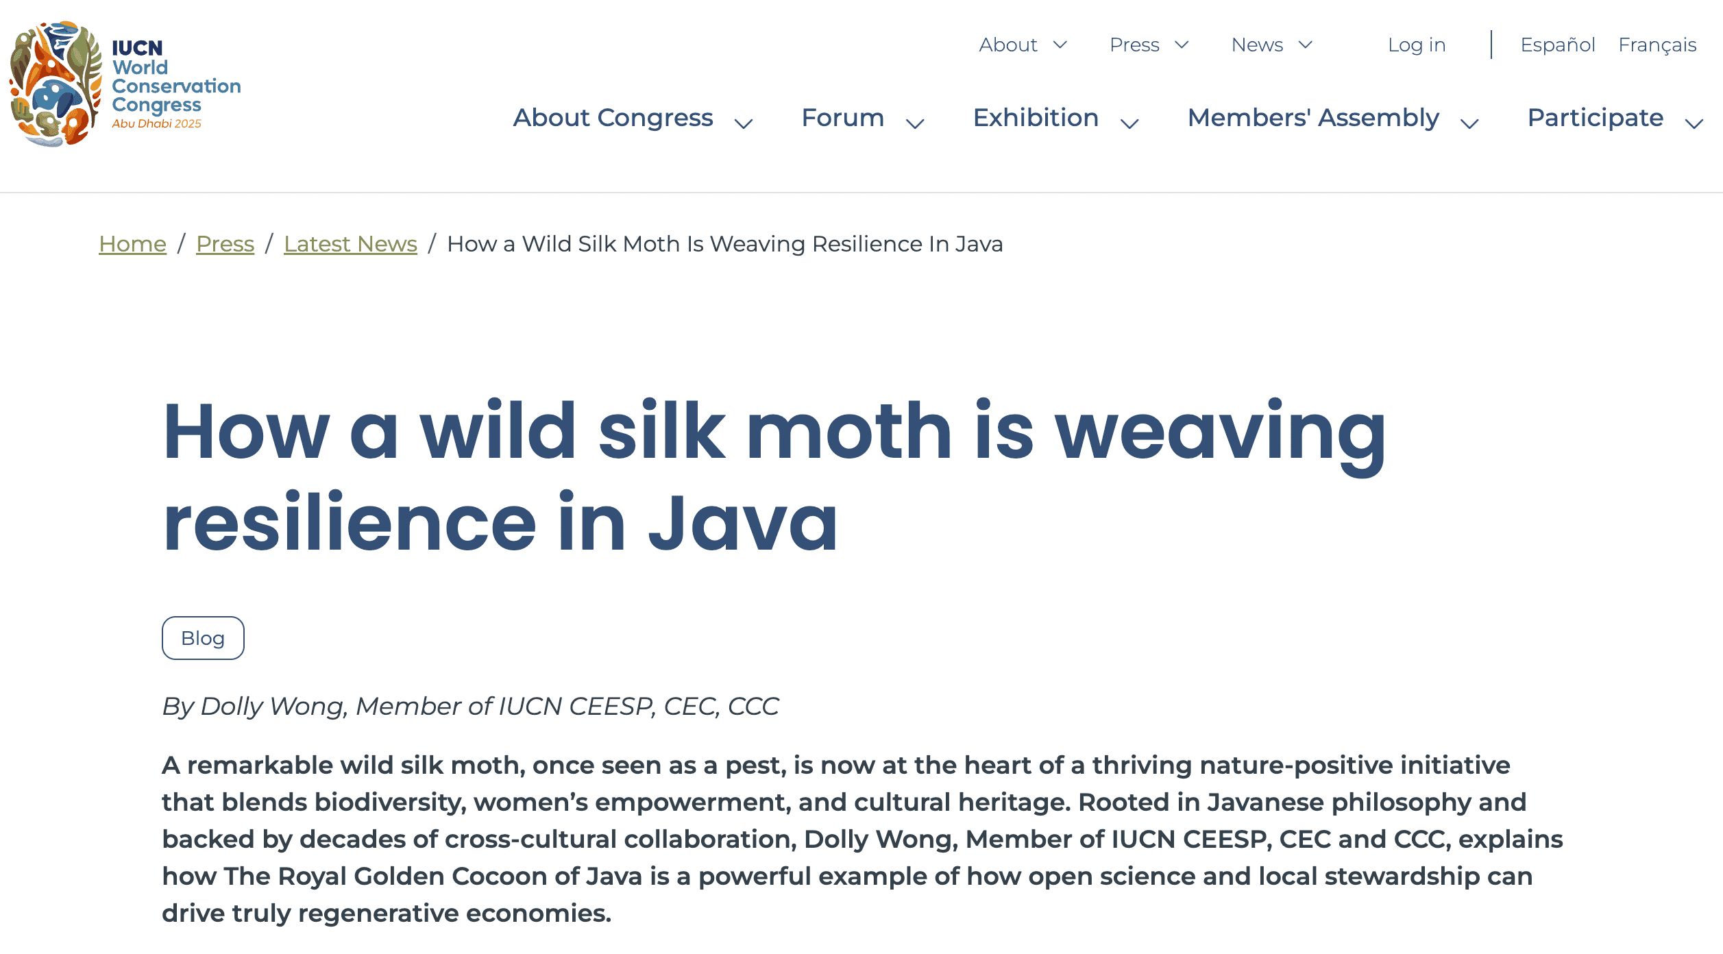Image resolution: width=1723 pixels, height=954 pixels.
Task: Click the chevron next to Exhibition
Action: coord(1129,123)
